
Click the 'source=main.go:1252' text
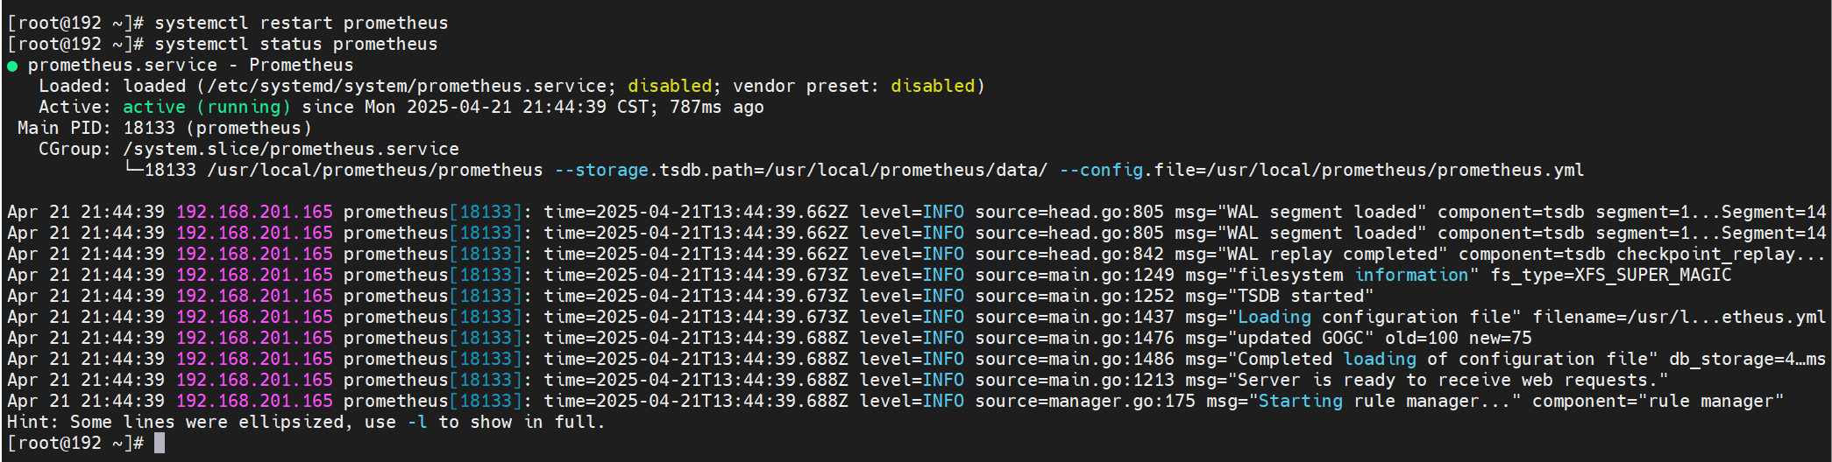[1075, 296]
